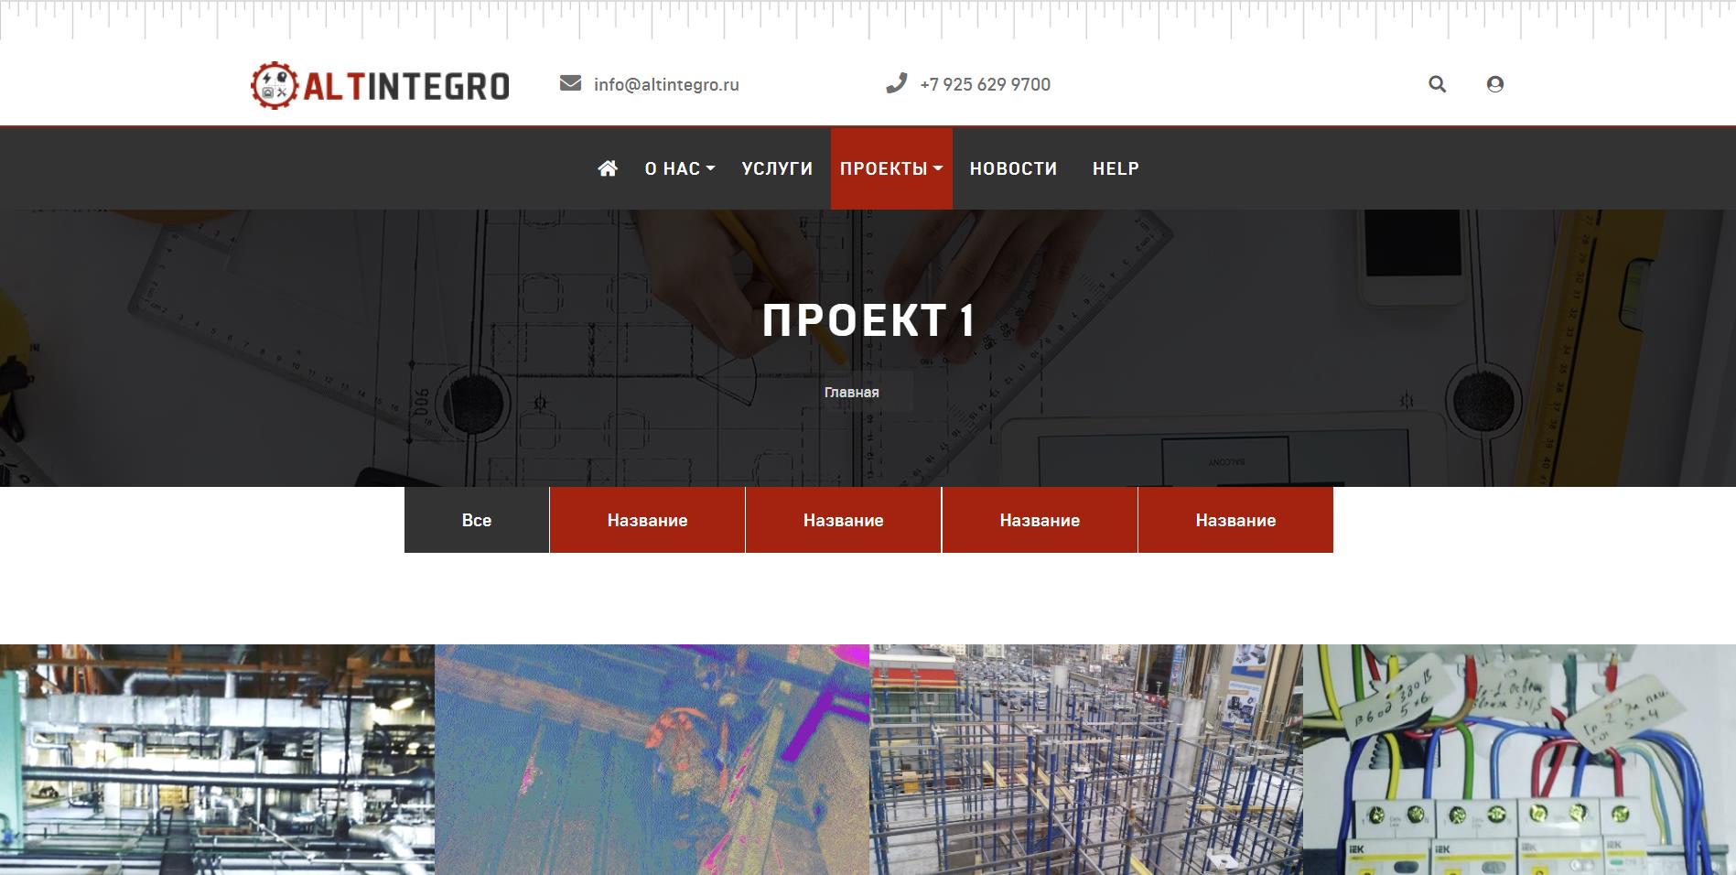Viewport: 1736px width, 875px height.
Task: Expand the О НАС dropdown menu
Action: pyautogui.click(x=679, y=168)
